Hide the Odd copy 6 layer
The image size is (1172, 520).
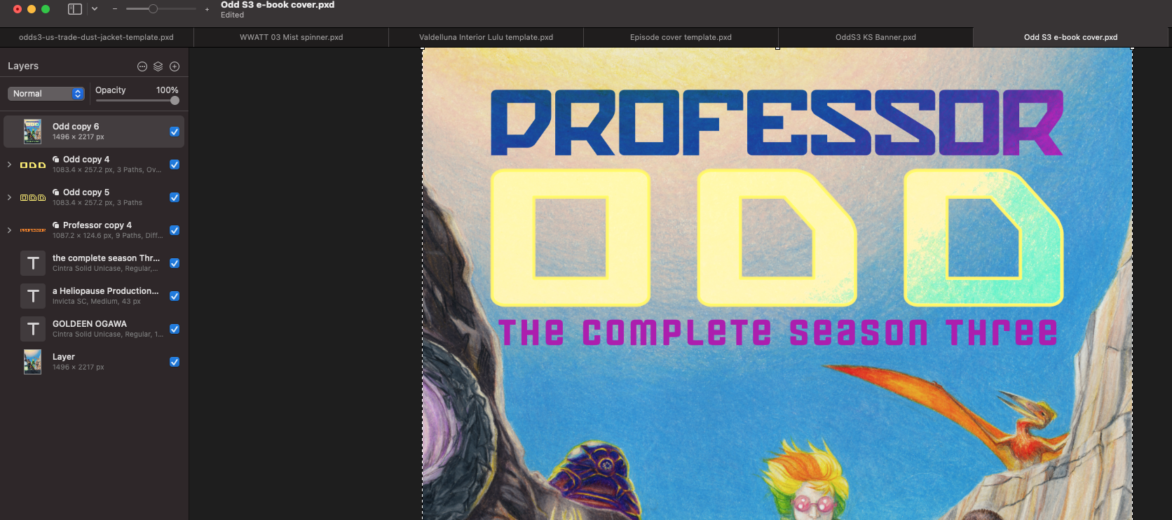click(175, 132)
